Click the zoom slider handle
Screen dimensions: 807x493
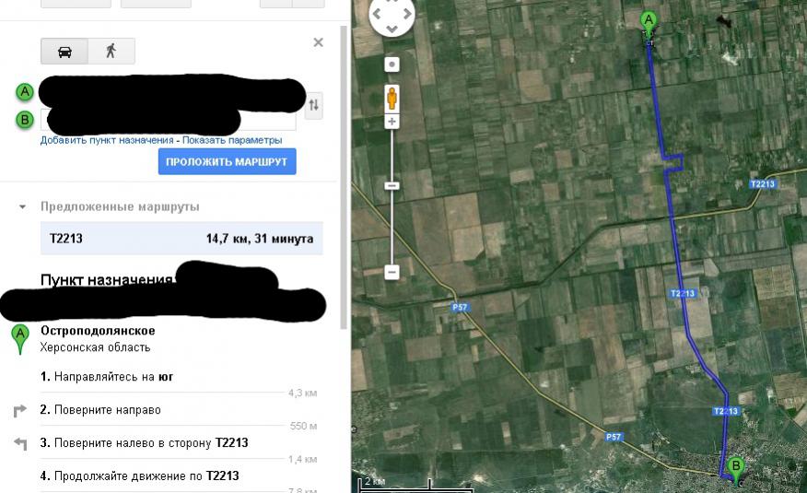392,185
